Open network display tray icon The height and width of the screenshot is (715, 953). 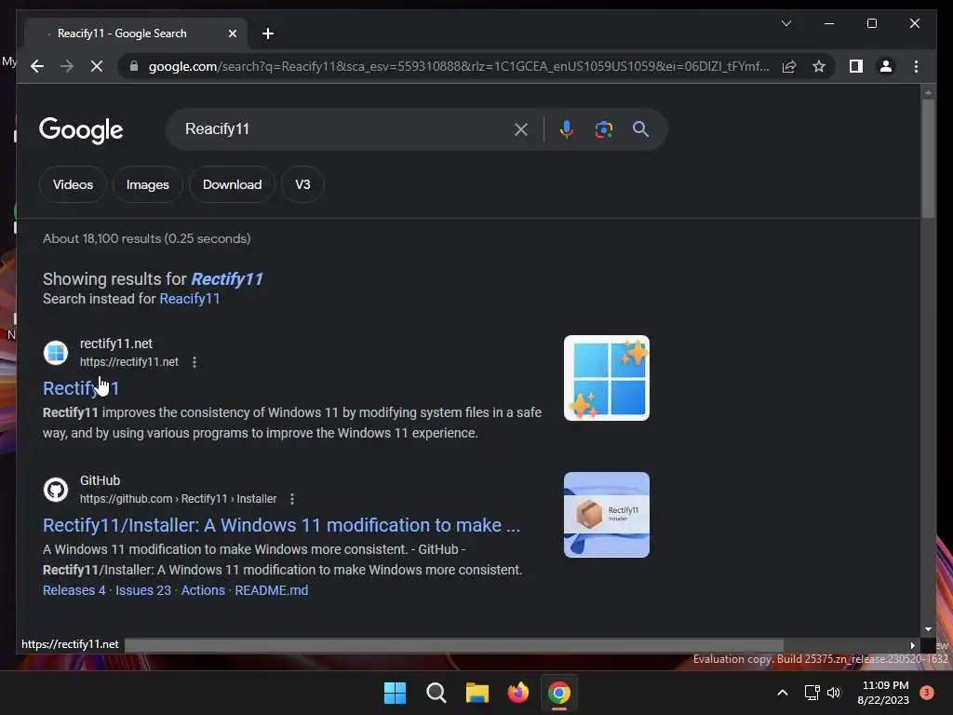pos(812,693)
